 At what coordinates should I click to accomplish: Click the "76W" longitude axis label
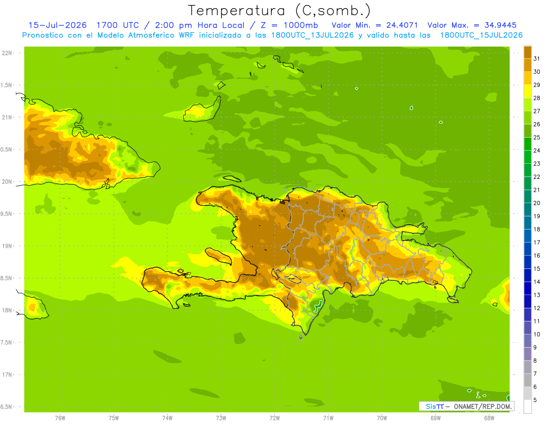click(60, 418)
